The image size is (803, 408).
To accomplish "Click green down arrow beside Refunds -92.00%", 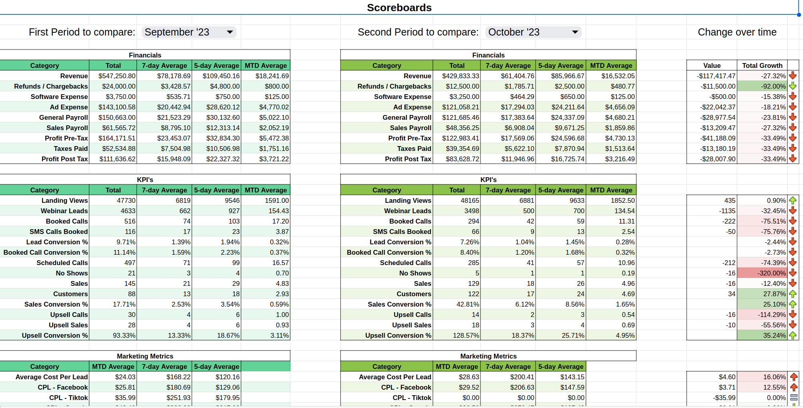I will (x=793, y=86).
